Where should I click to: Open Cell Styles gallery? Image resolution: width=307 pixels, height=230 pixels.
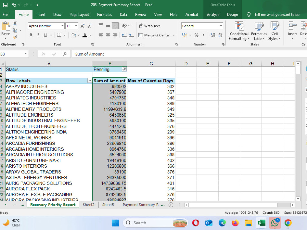pos(274,31)
